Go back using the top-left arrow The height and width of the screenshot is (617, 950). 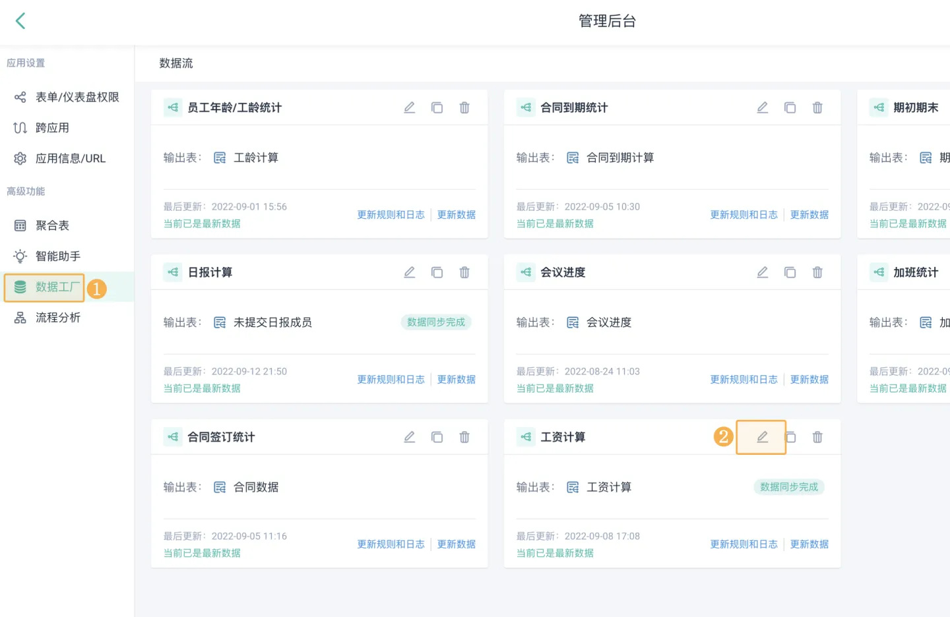coord(20,21)
